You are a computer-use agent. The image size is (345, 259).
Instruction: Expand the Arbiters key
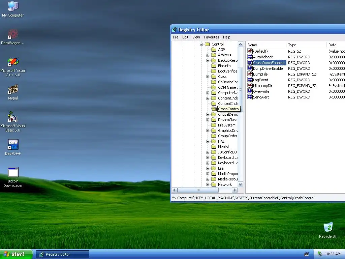[x=208, y=55]
